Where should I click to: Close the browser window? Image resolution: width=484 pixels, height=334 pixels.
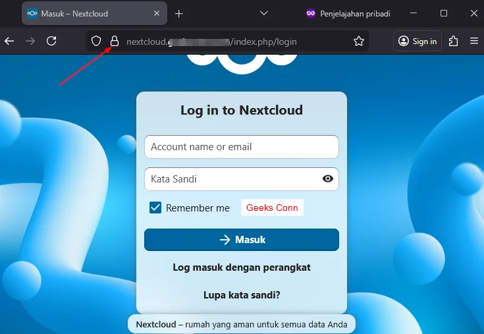[474, 13]
